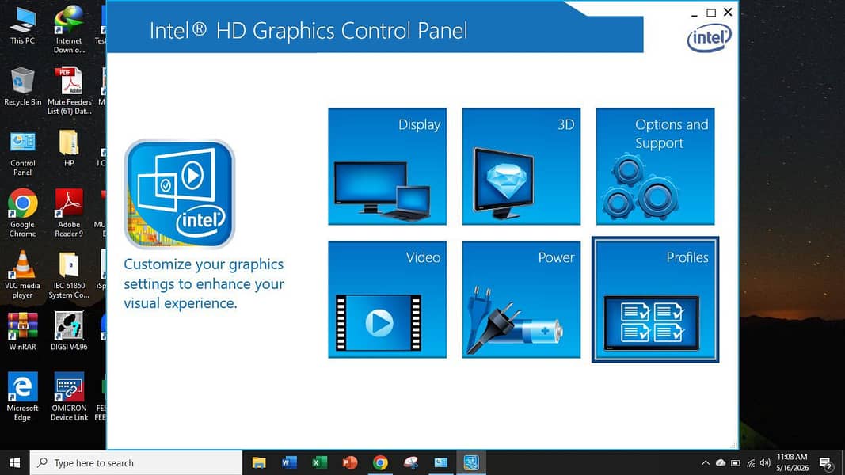
Task: Show hidden system tray icons
Action: click(706, 462)
